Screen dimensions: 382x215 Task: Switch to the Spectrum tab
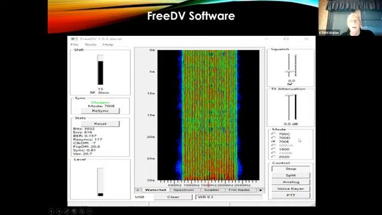184,190
